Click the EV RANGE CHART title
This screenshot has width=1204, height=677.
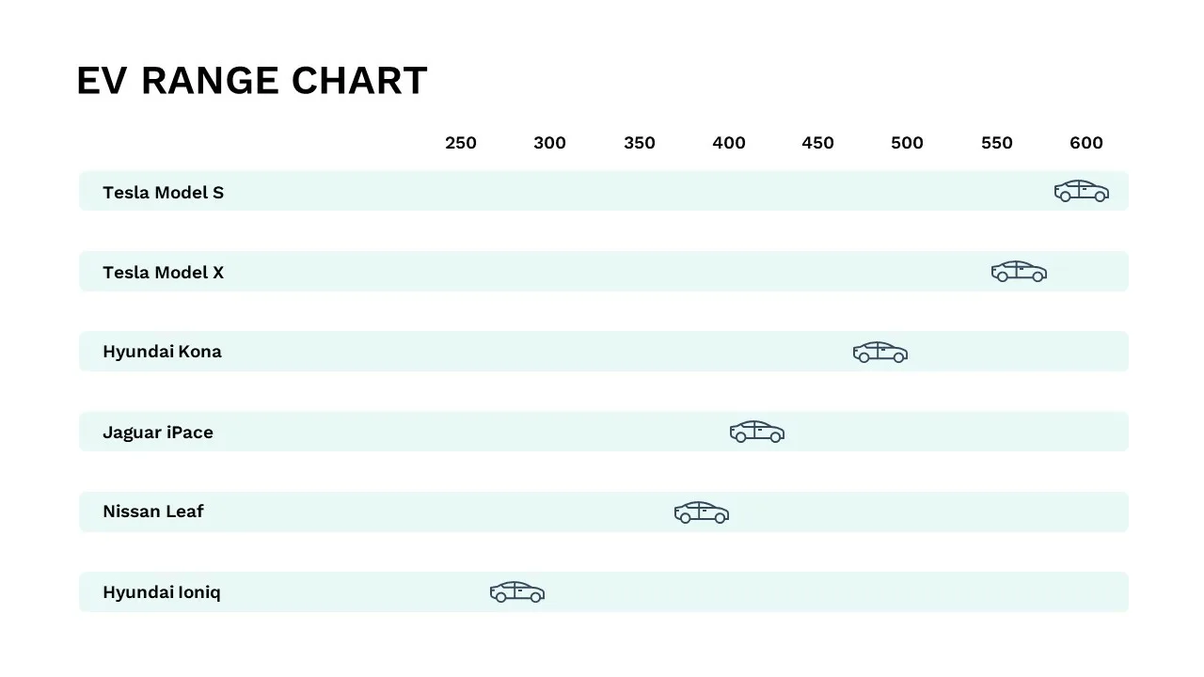252,81
